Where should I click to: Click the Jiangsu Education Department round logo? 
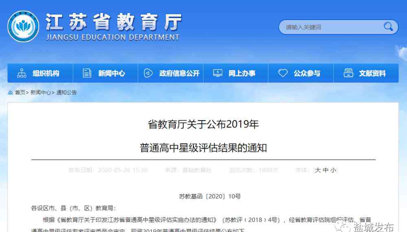pos(23,26)
